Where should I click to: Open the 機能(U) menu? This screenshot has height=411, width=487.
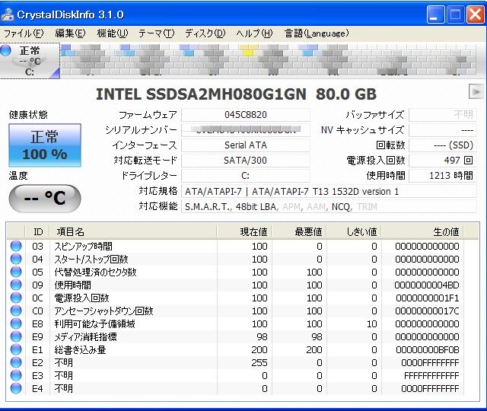[113, 33]
